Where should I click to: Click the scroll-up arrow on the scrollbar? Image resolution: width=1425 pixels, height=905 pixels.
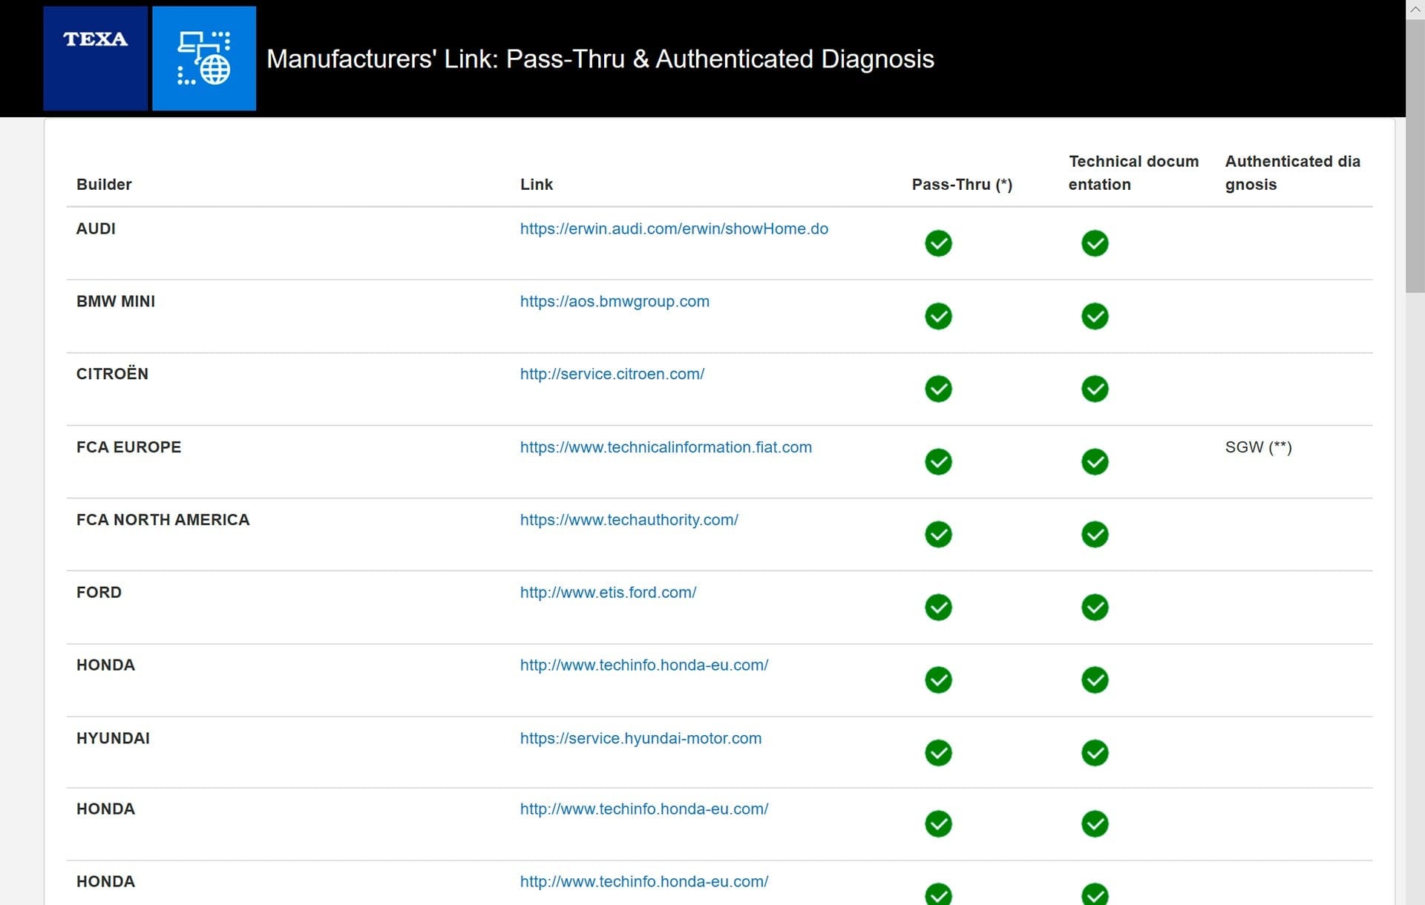click(1414, 9)
